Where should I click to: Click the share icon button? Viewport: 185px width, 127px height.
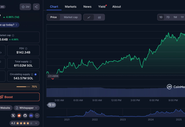(36, 7)
